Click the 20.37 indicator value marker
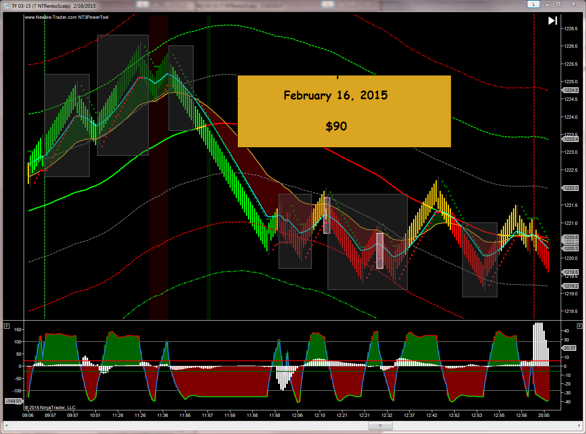This screenshot has height=434, width=586. pyautogui.click(x=569, y=348)
